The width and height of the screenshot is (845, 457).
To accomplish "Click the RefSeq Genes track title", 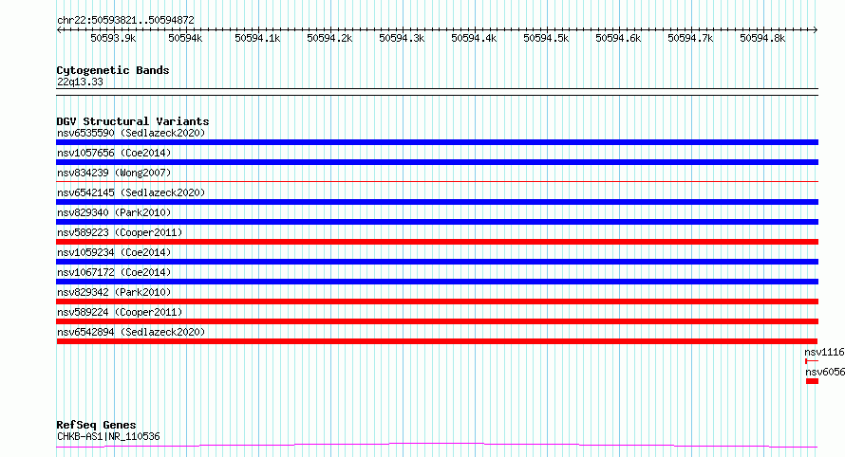I will pyautogui.click(x=96, y=426).
